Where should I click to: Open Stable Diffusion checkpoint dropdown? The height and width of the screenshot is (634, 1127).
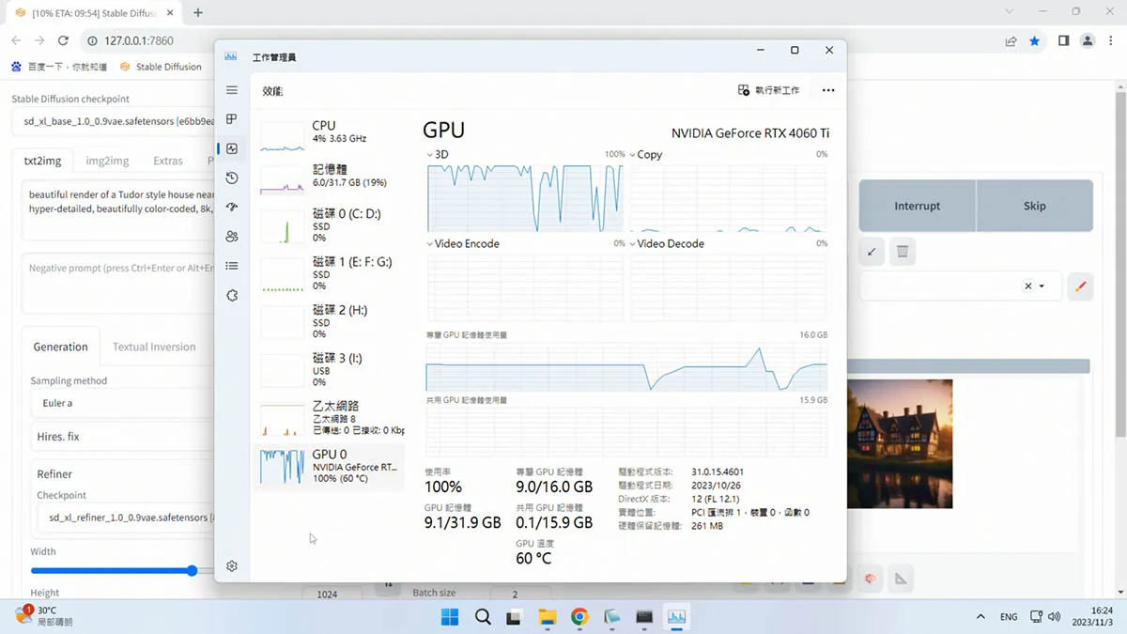click(x=114, y=121)
